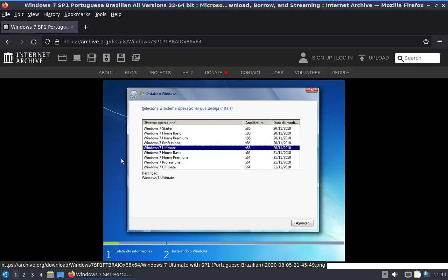
Task: Open the VOLUNTEER link
Action: tap(308, 73)
